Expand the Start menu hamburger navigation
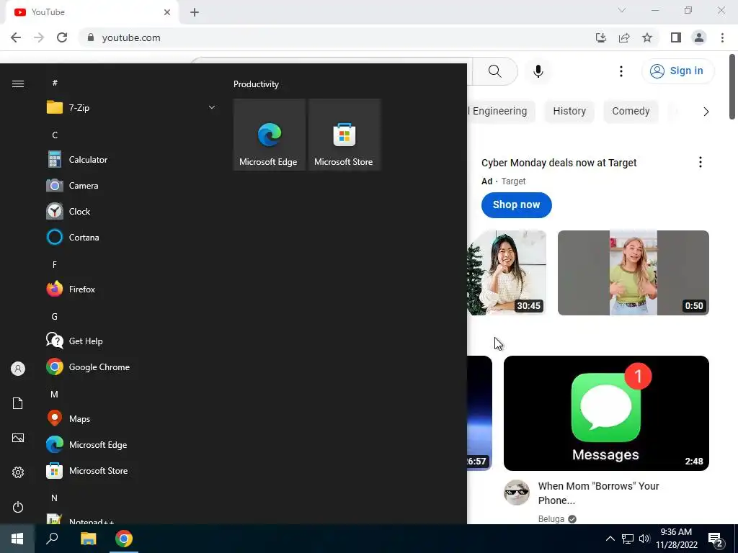This screenshot has height=553, width=738. (18, 84)
